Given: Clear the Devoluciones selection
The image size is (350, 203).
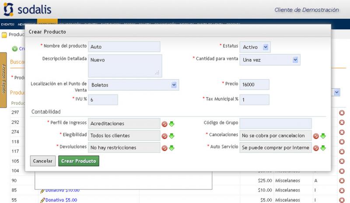Looking at the screenshot, I should [x=164, y=148].
